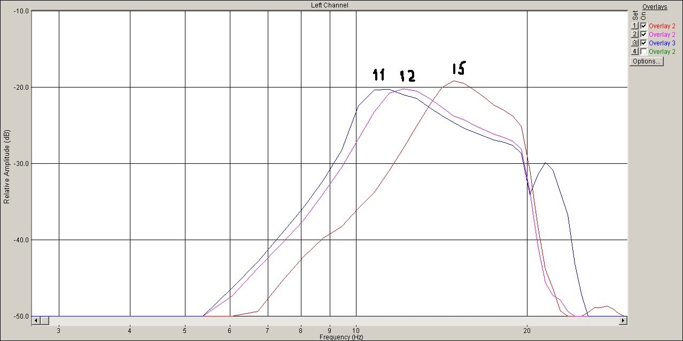Enable the green Overlay 2 checkbox
Viewport: 683px width, 341px height.
tap(643, 51)
